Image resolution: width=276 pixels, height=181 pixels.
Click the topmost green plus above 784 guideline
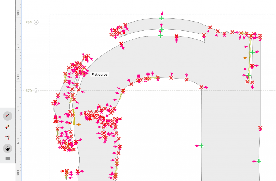click(x=161, y=18)
